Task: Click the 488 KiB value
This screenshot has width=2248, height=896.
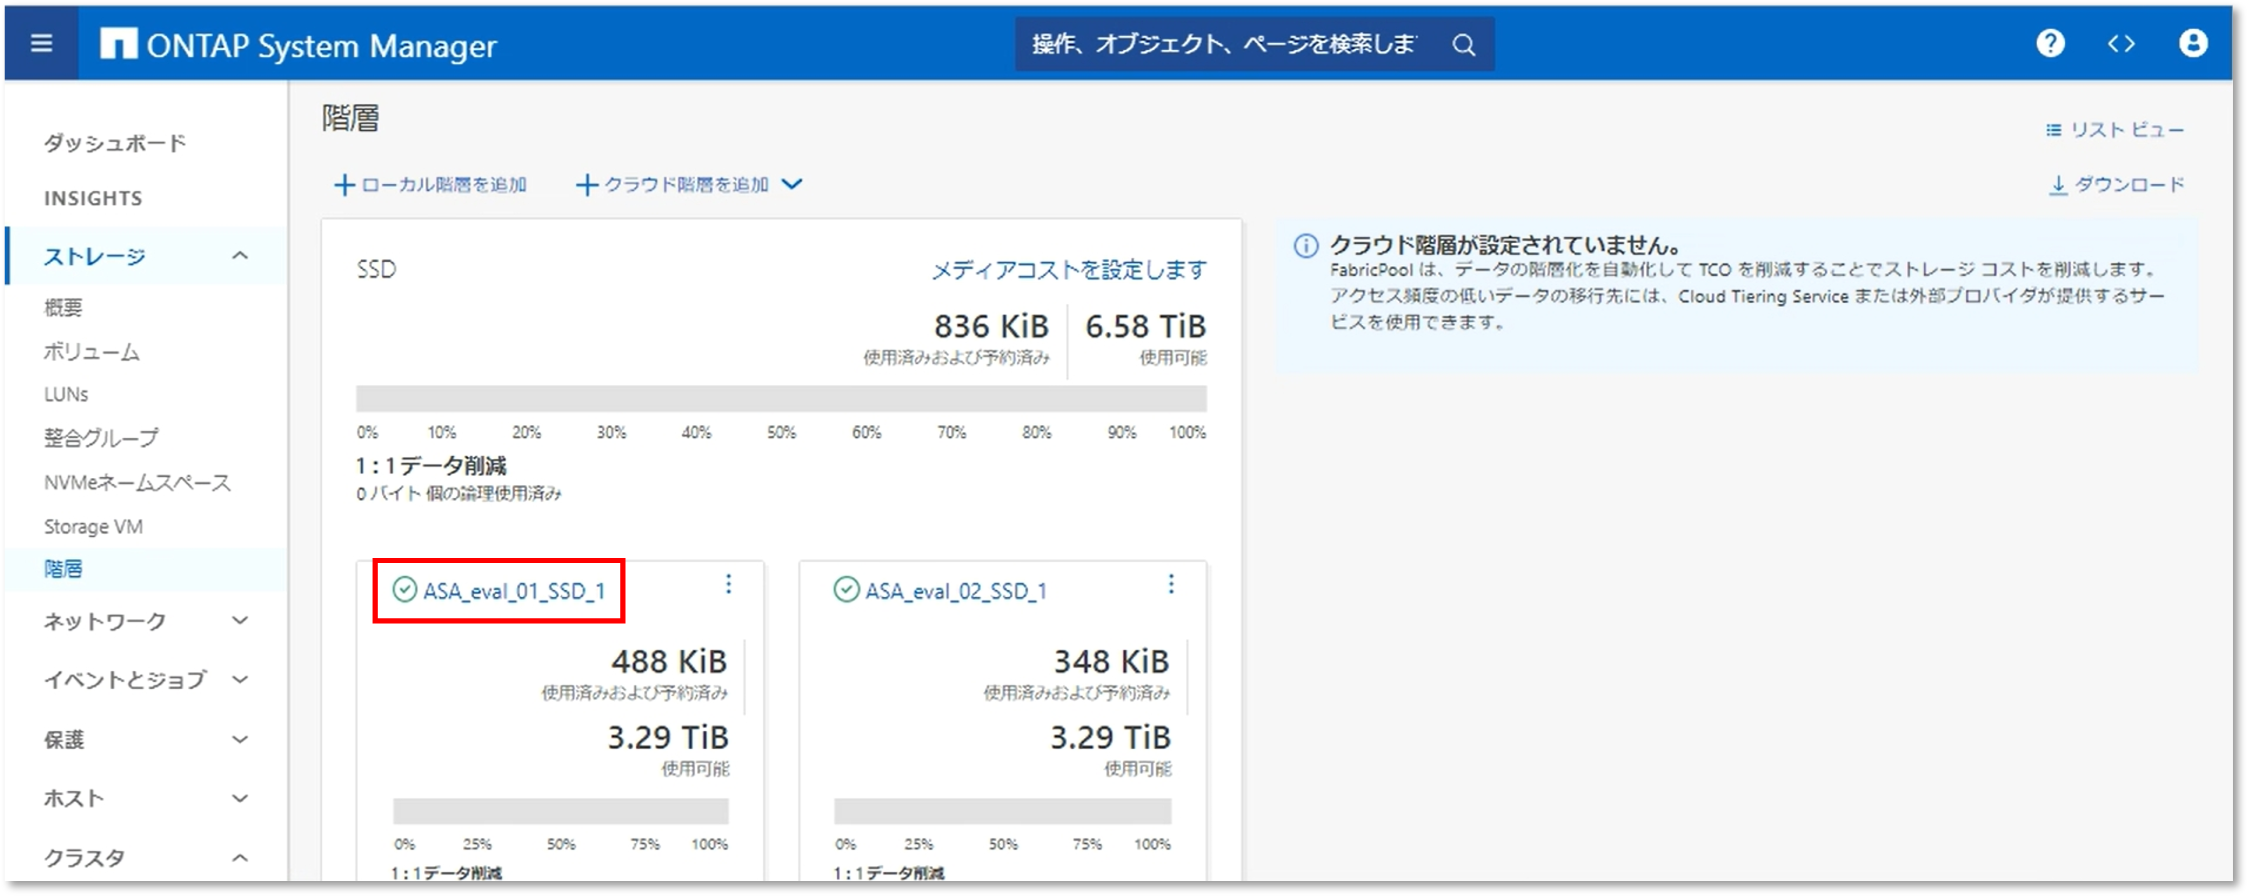Action: coord(669,661)
